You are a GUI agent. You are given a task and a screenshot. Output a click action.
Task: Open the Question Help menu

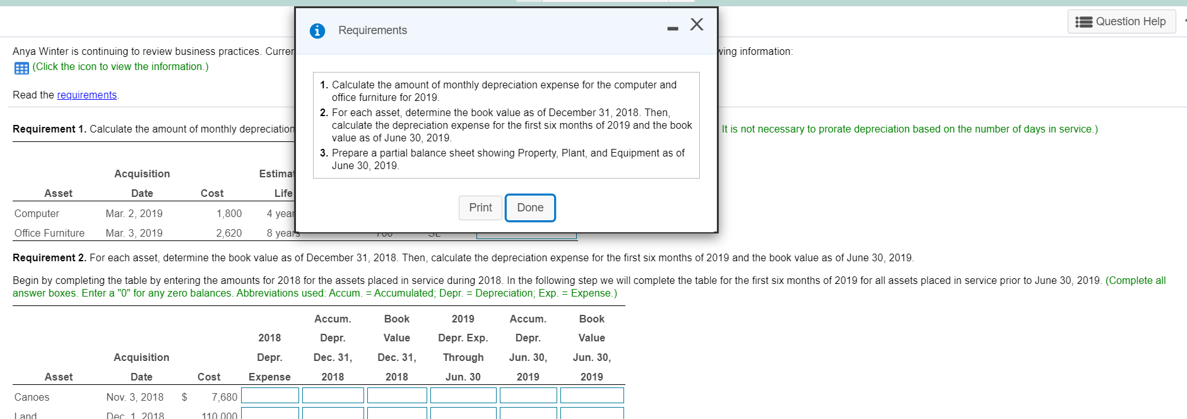point(1121,21)
